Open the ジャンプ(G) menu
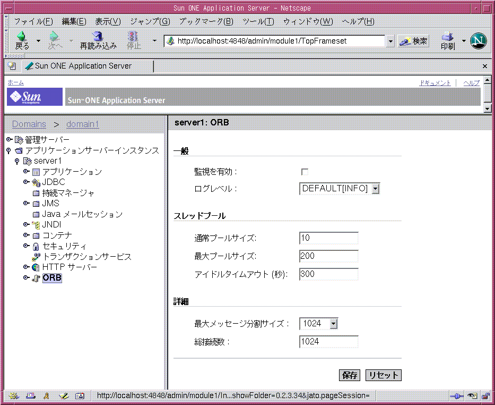This screenshot has width=495, height=405. click(x=150, y=21)
